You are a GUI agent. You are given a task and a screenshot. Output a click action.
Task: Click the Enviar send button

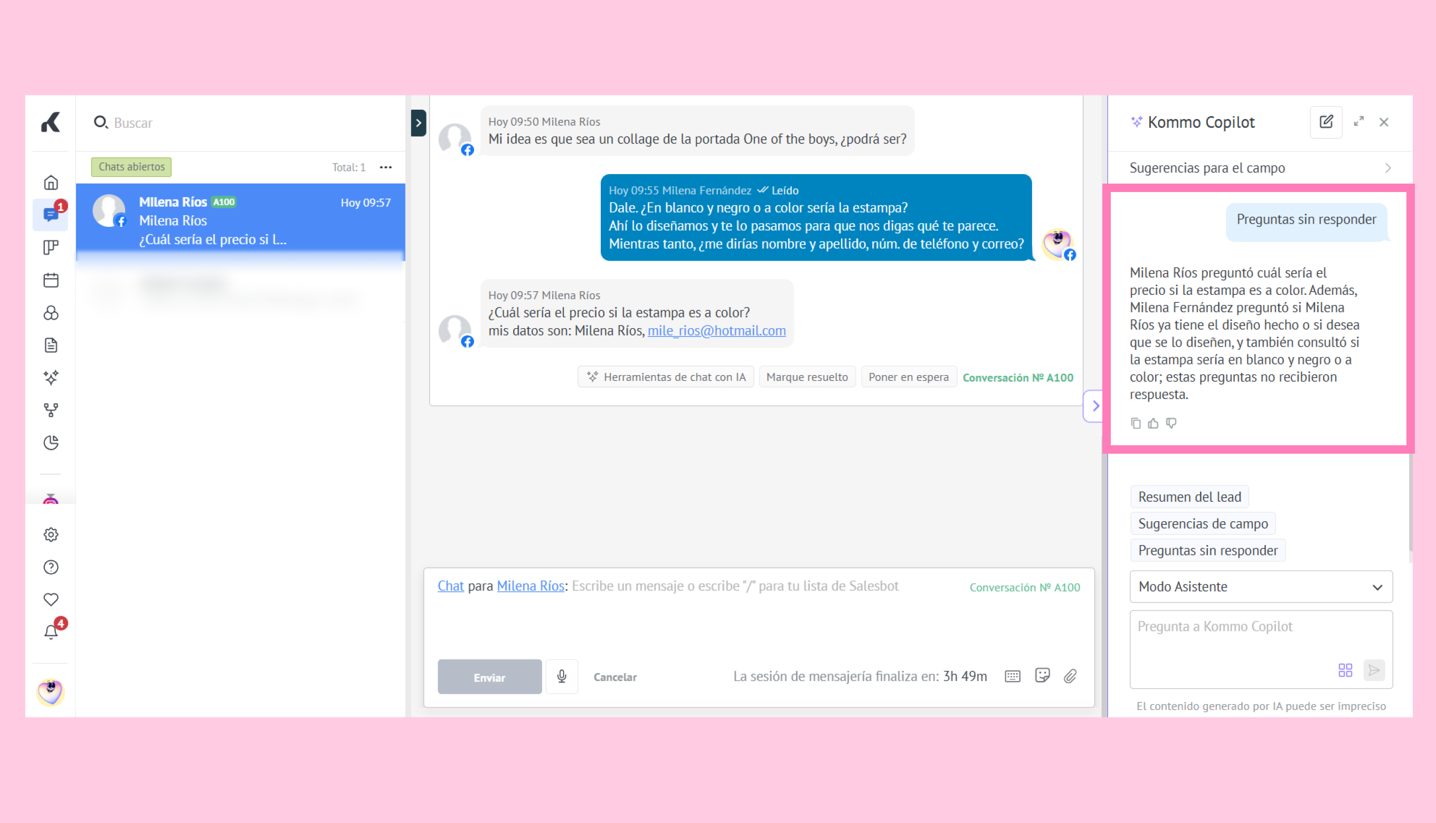click(x=490, y=676)
